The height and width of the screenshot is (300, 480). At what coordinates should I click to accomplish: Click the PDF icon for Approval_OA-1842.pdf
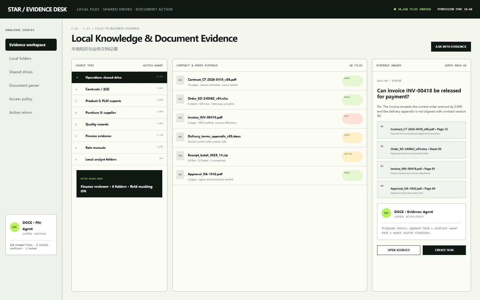(x=180, y=175)
